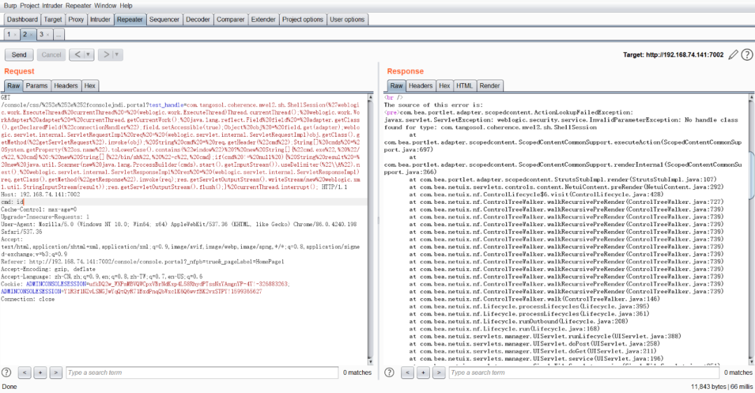This screenshot has height=393, width=755.
Task: Click the '11,843 bytes | 66 millis' status
Action: (x=721, y=387)
